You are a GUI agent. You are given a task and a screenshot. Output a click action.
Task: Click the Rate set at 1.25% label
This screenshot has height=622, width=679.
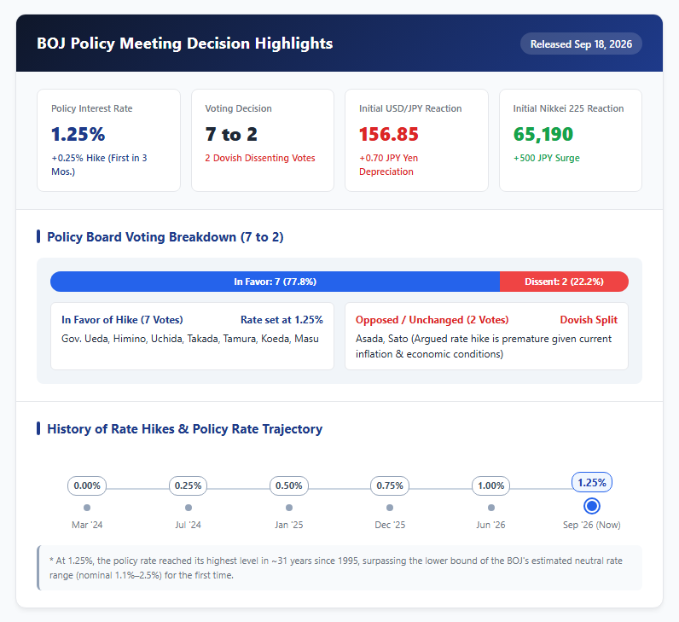281,320
